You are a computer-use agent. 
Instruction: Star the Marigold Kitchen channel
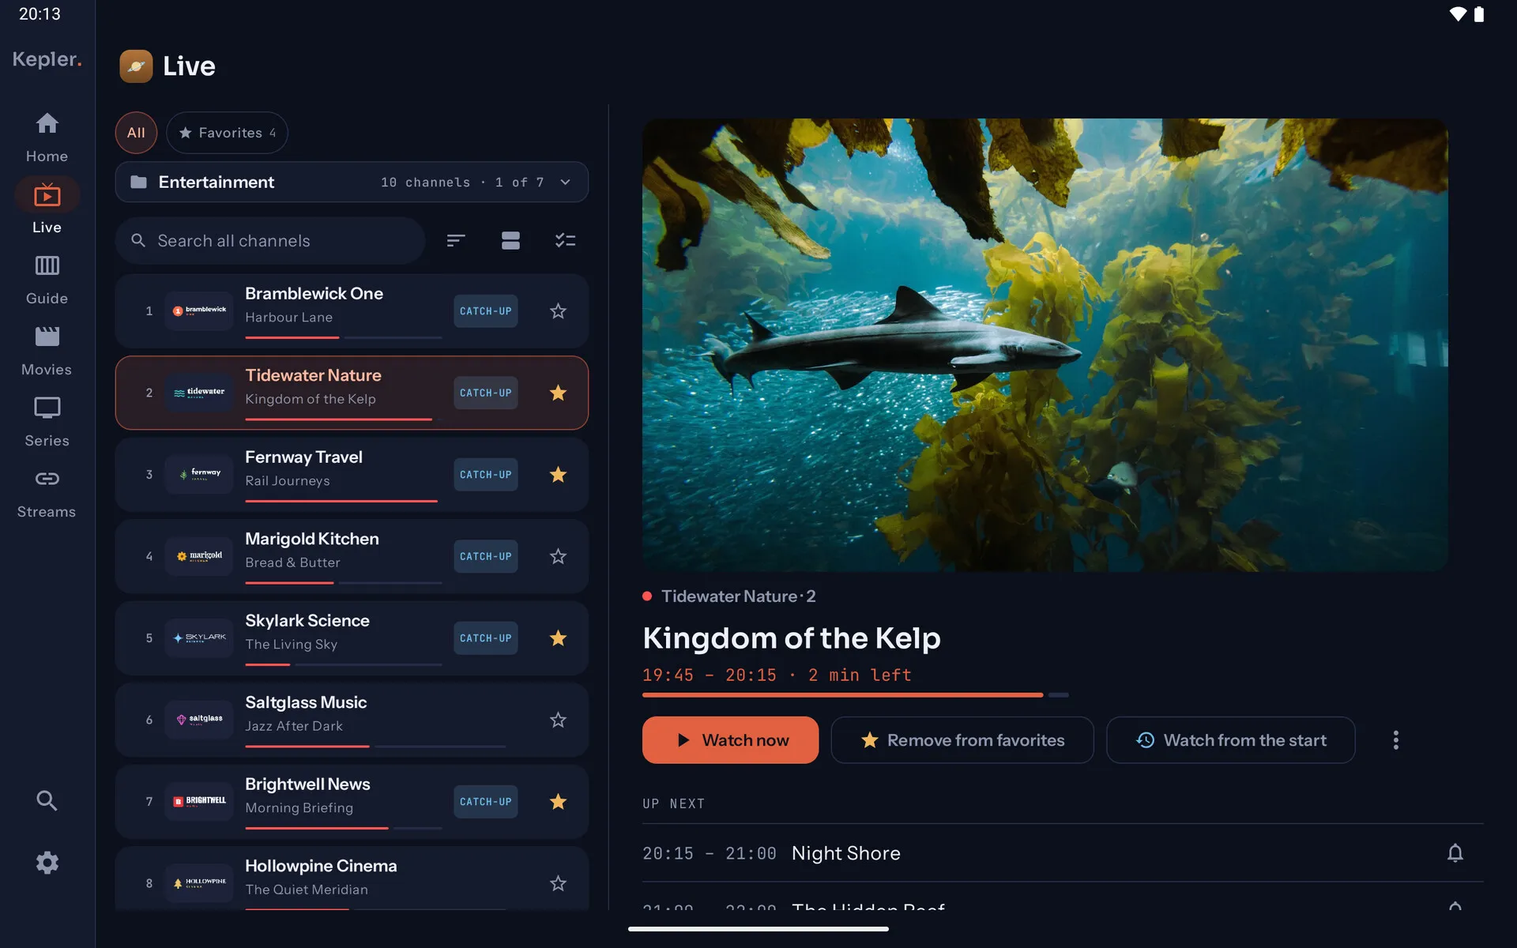558,556
